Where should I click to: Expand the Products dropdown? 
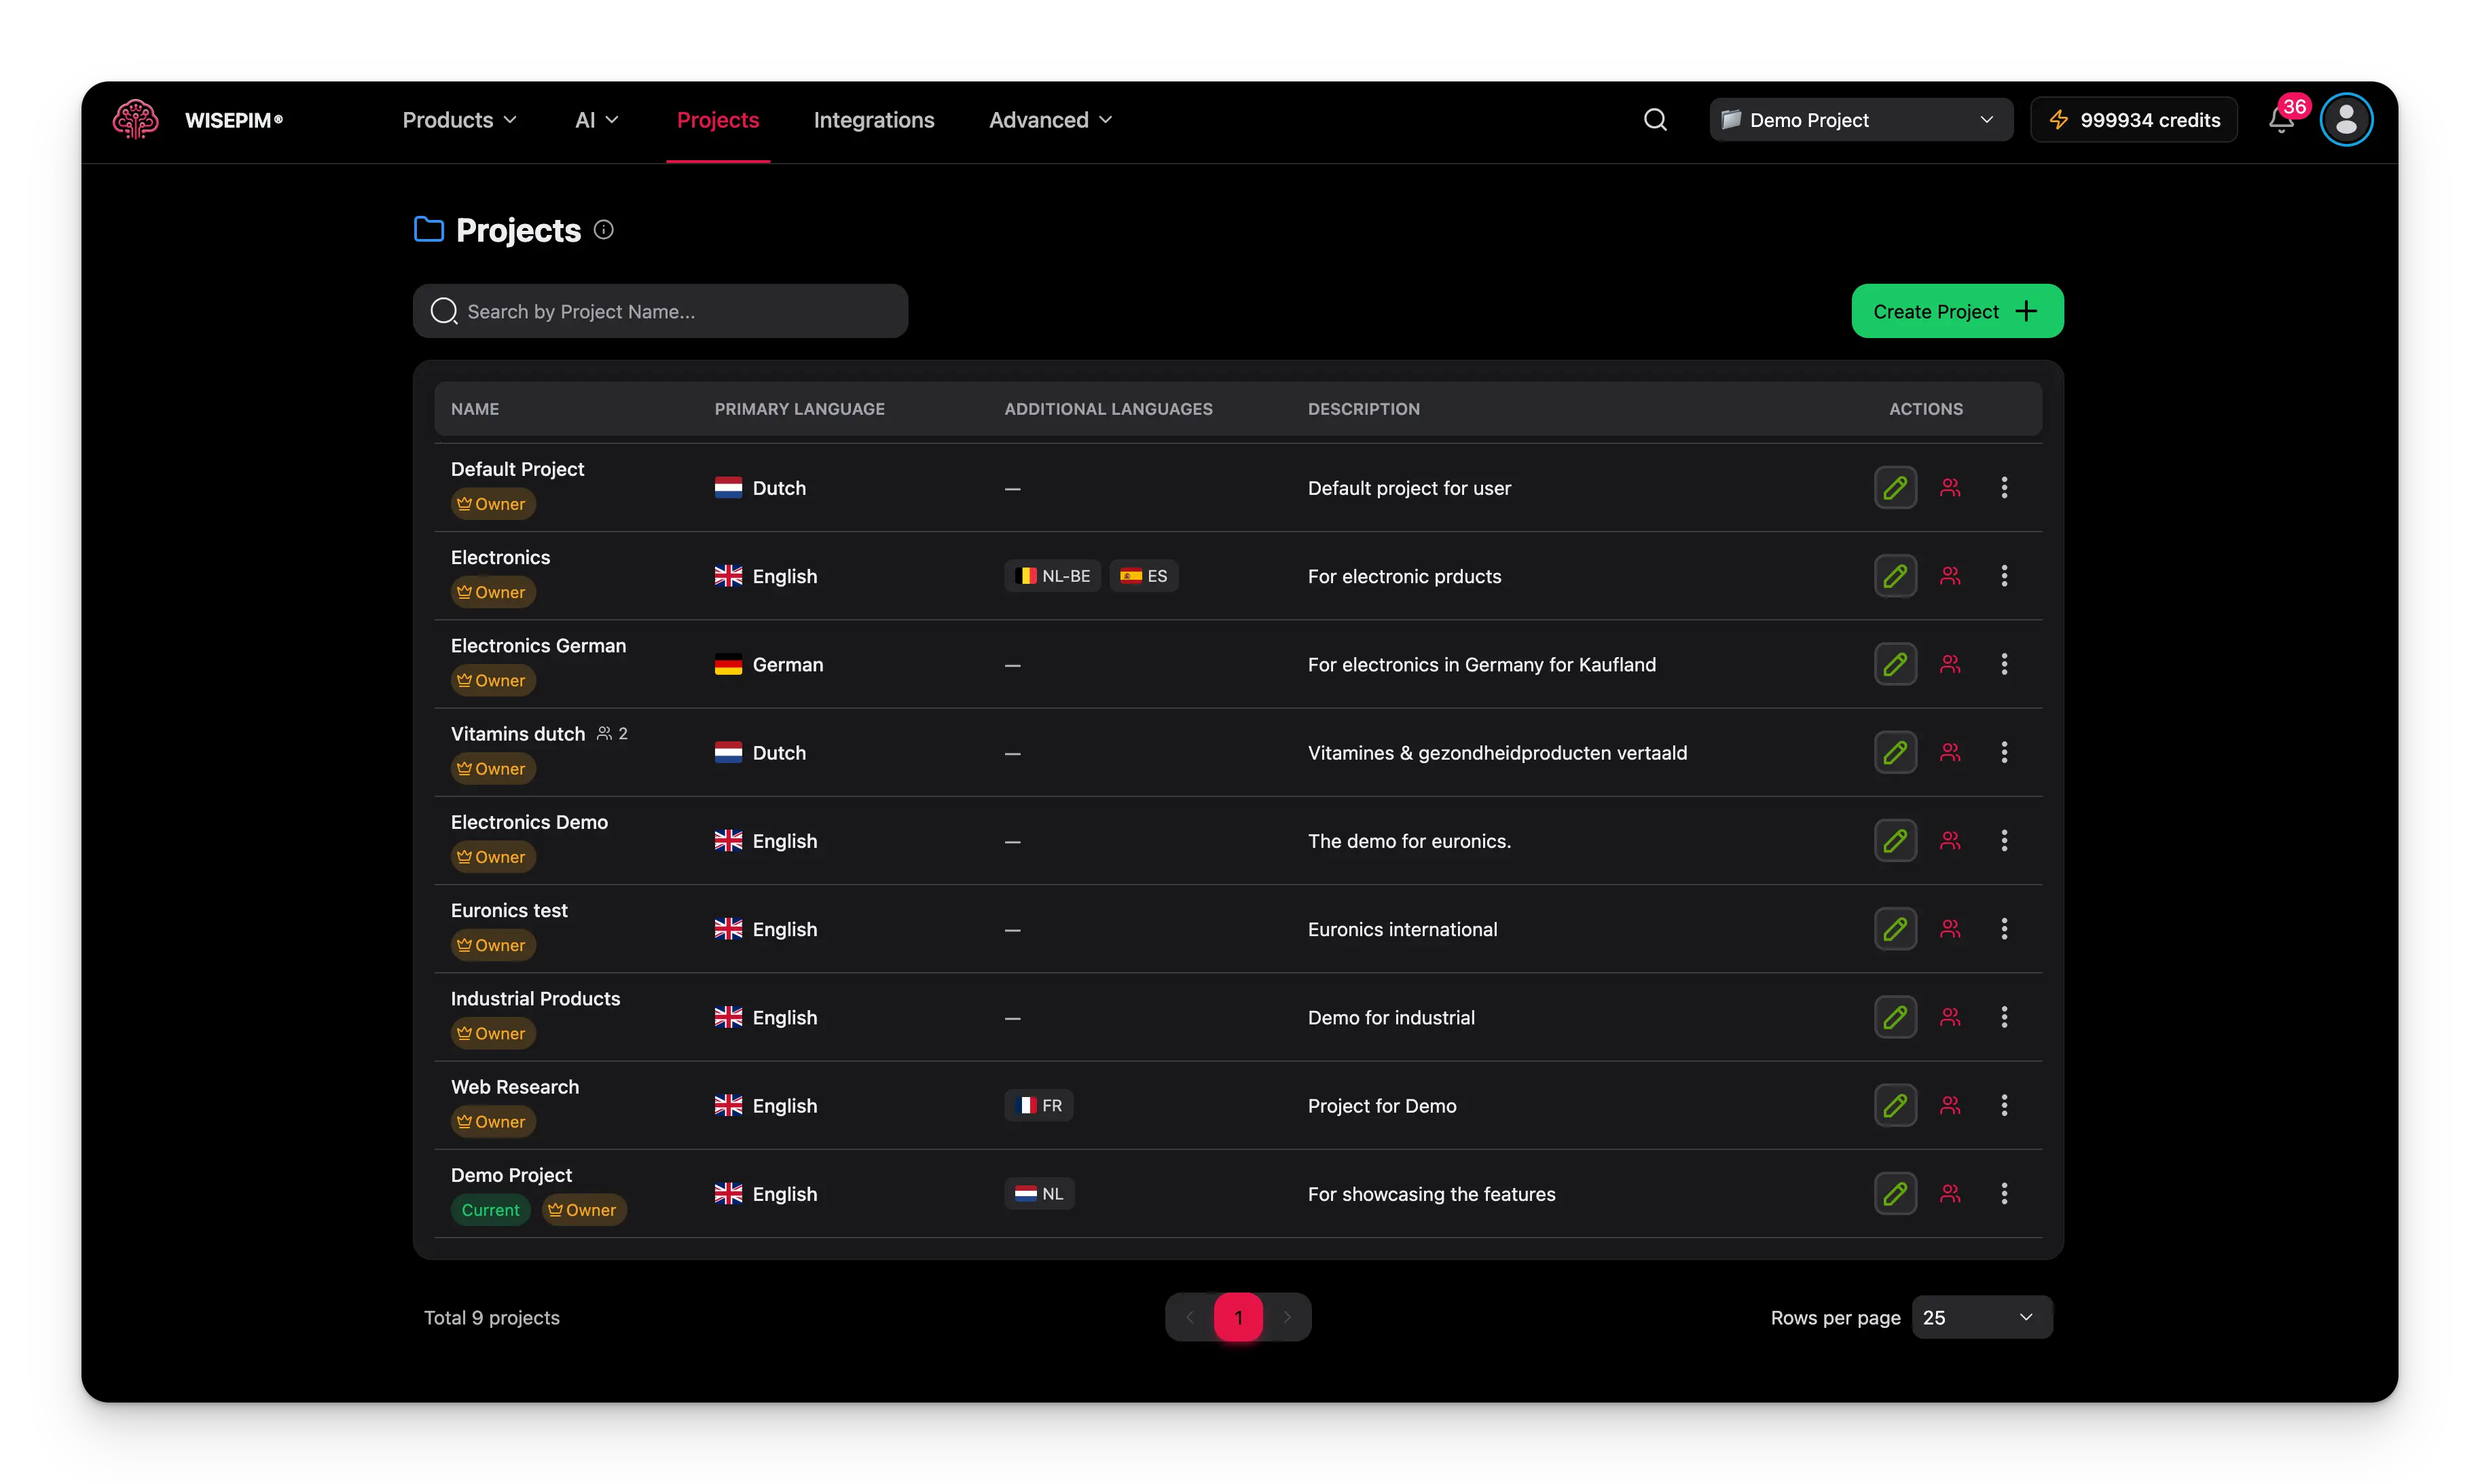pos(459,119)
